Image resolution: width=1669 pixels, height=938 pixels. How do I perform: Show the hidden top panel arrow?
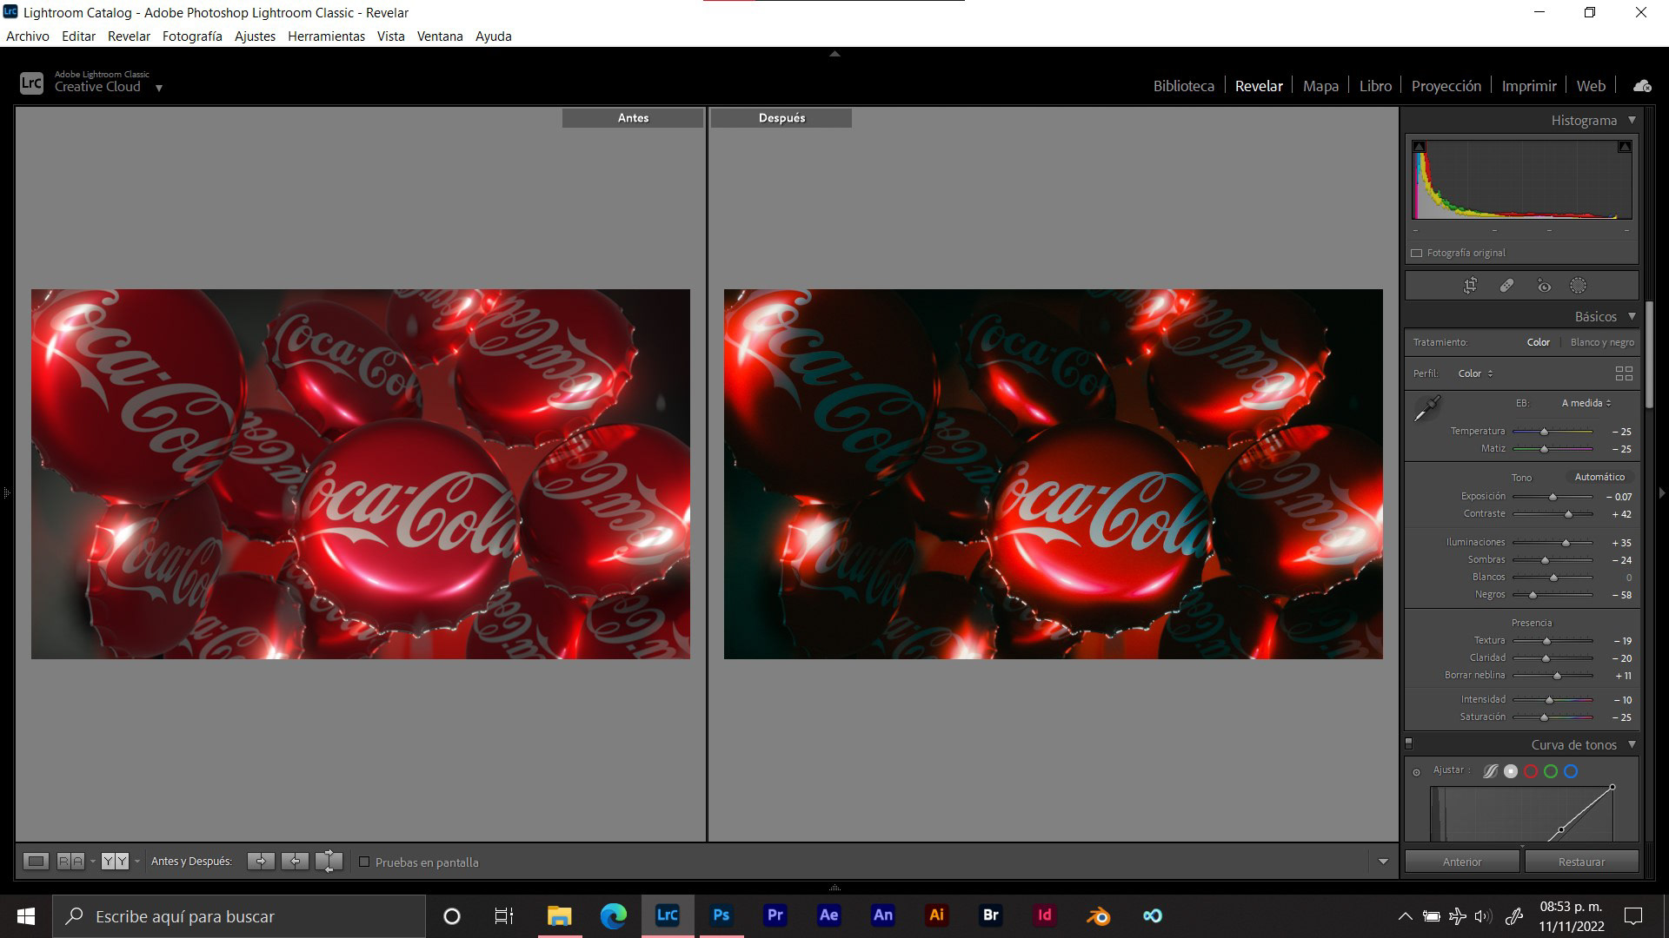point(834,54)
